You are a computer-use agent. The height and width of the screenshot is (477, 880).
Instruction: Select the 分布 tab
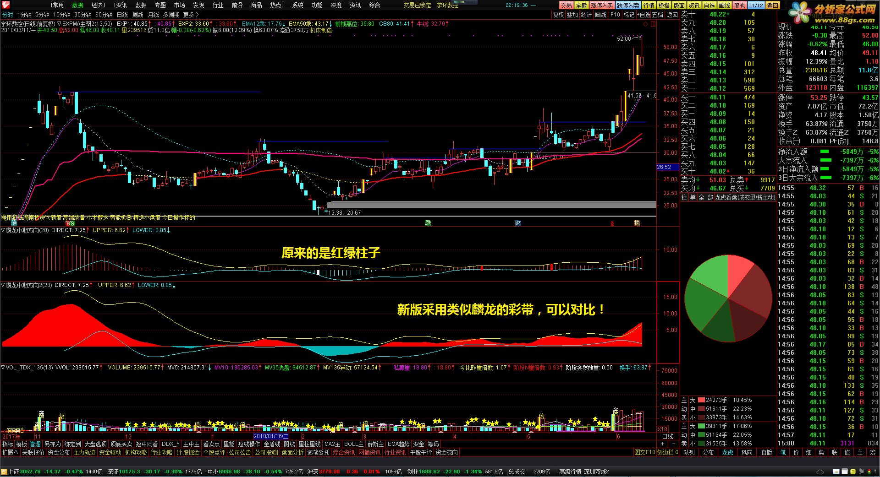[708, 452]
